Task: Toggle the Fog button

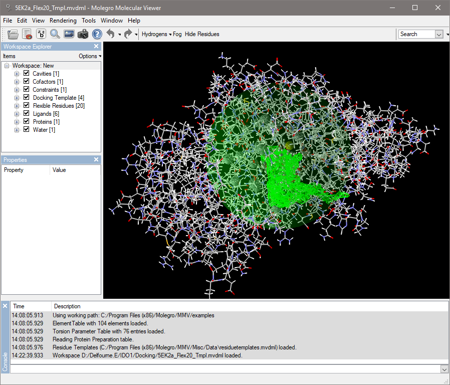Action: pyautogui.click(x=177, y=34)
